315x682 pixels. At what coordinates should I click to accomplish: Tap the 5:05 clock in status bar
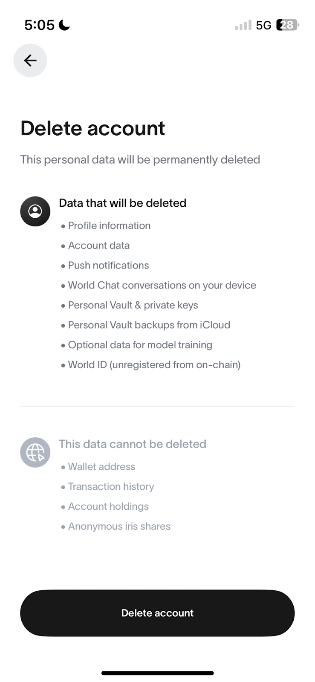(x=39, y=25)
